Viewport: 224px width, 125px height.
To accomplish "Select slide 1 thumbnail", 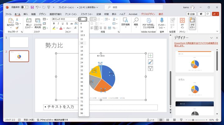I will pyautogui.click(x=19, y=42).
